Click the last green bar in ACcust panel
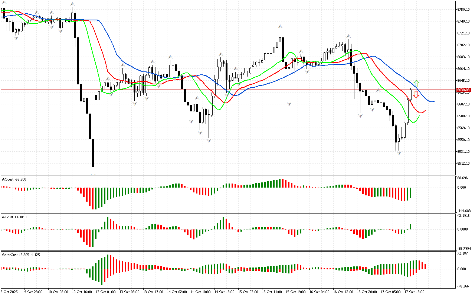 point(411,226)
